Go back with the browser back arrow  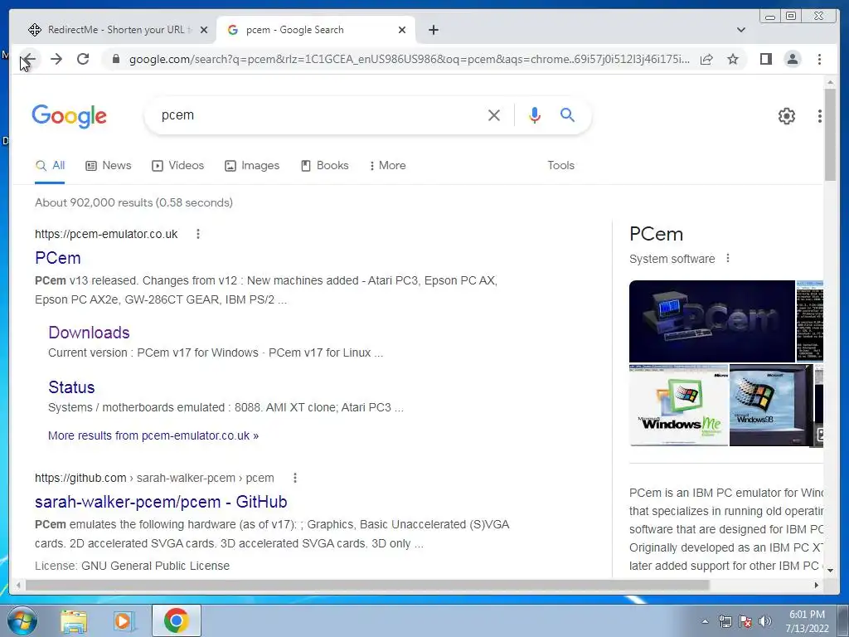click(x=29, y=59)
